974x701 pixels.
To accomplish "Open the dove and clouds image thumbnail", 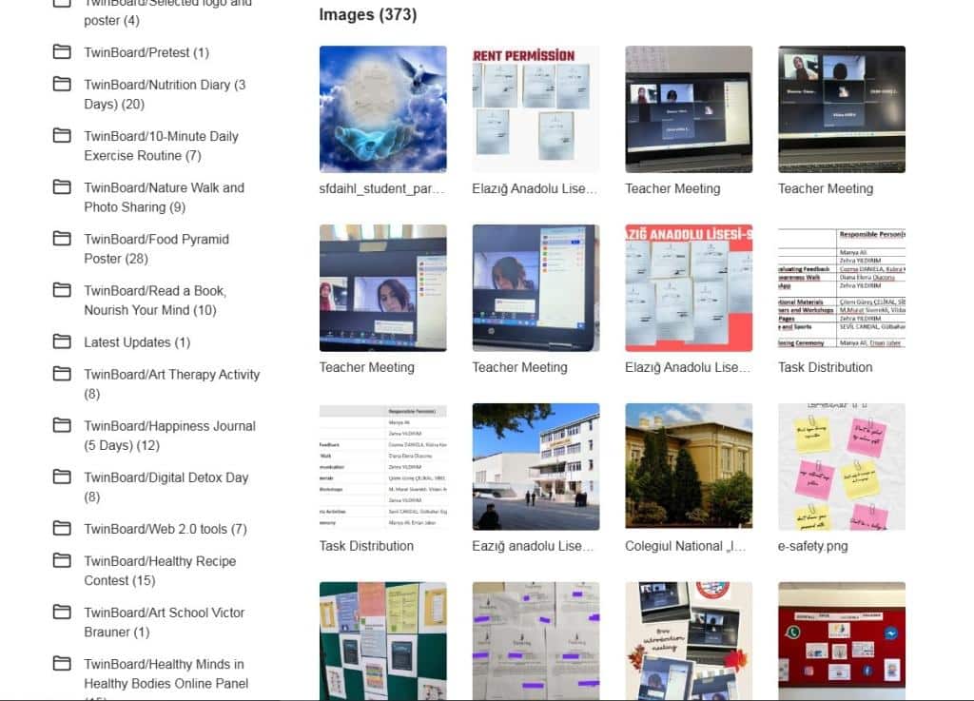I will (x=382, y=109).
